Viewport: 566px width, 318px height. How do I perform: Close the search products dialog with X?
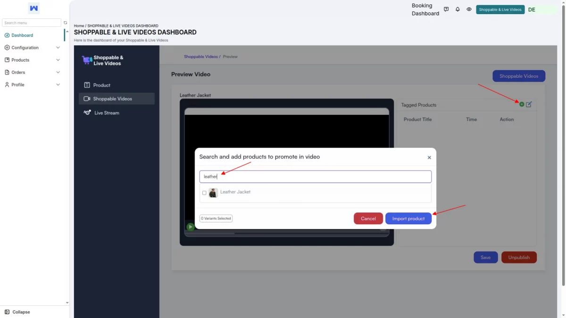tap(429, 158)
